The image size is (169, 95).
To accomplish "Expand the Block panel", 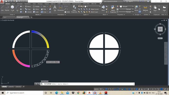I will (x=105, y=15).
